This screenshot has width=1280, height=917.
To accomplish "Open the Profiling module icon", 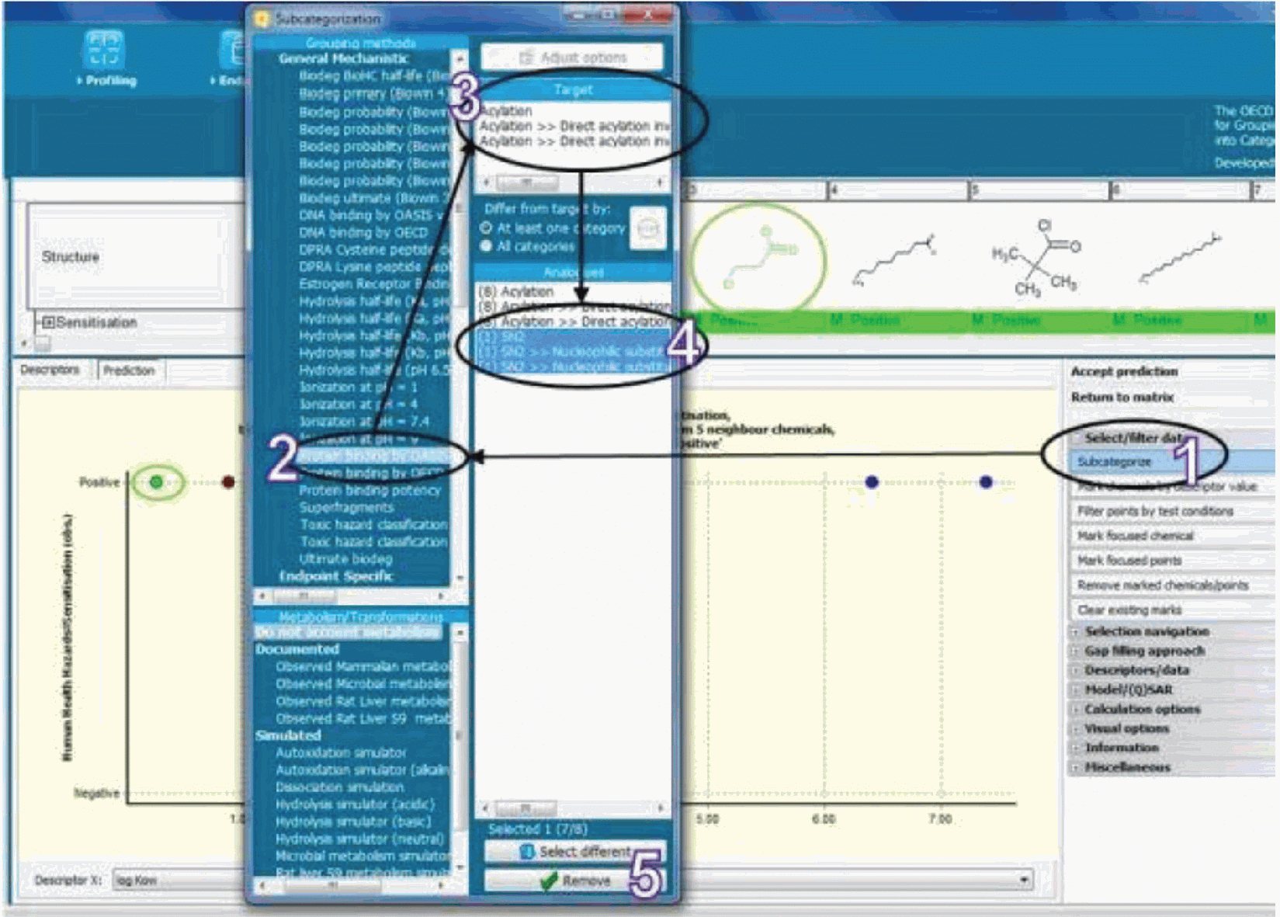I will [x=105, y=50].
